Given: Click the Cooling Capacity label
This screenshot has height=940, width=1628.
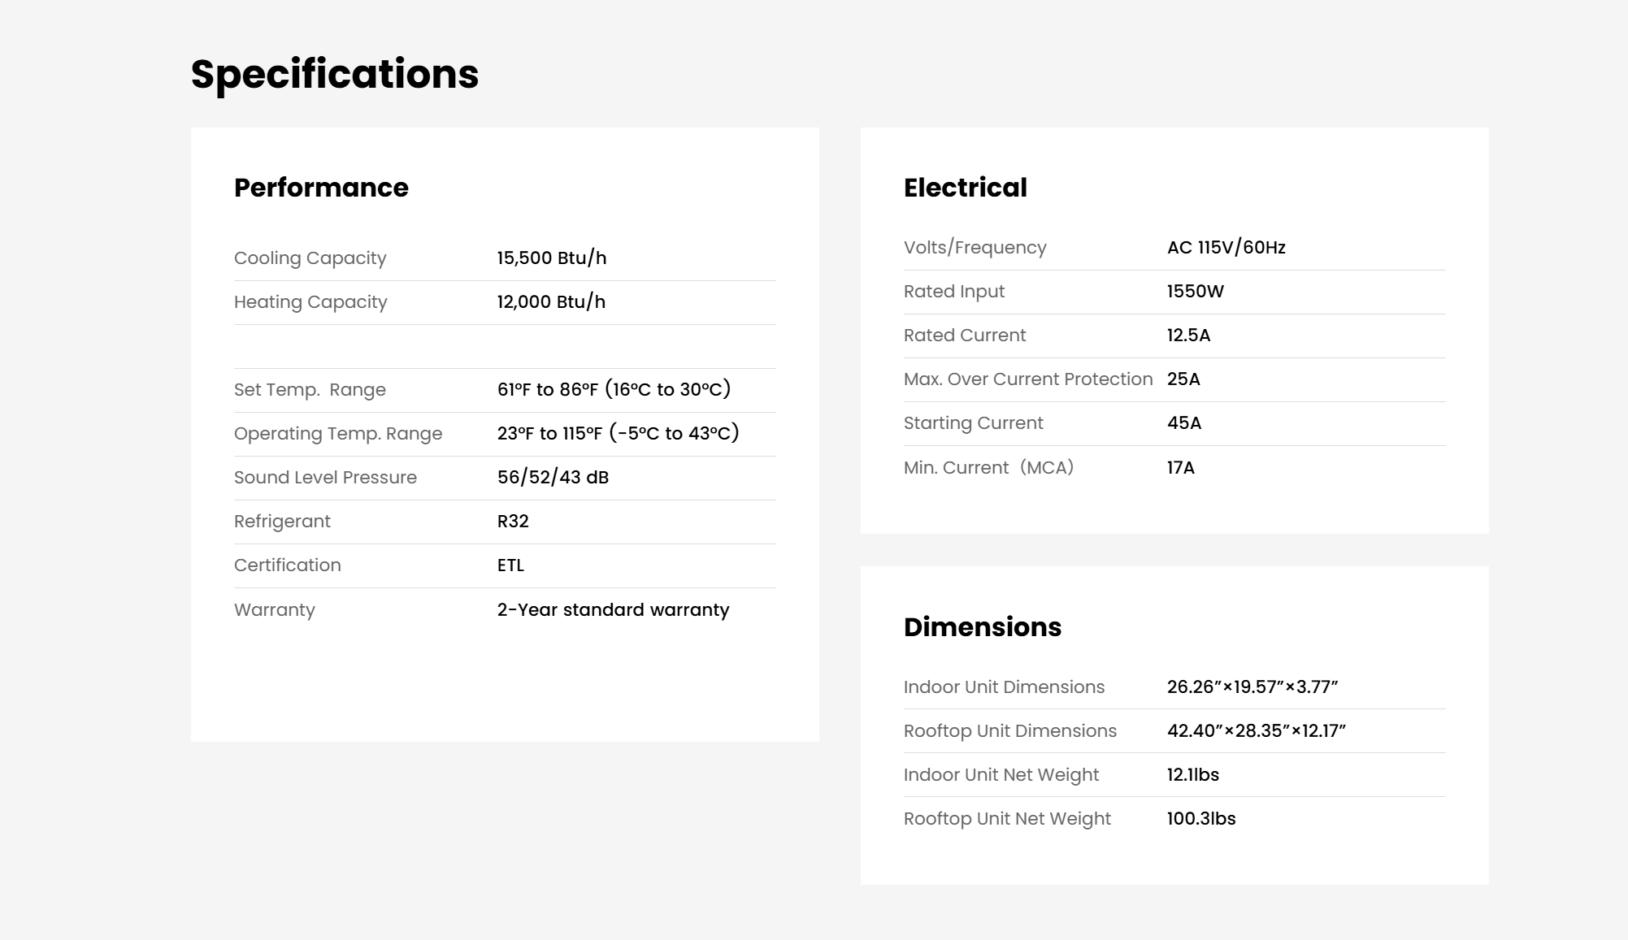Looking at the screenshot, I should point(310,258).
